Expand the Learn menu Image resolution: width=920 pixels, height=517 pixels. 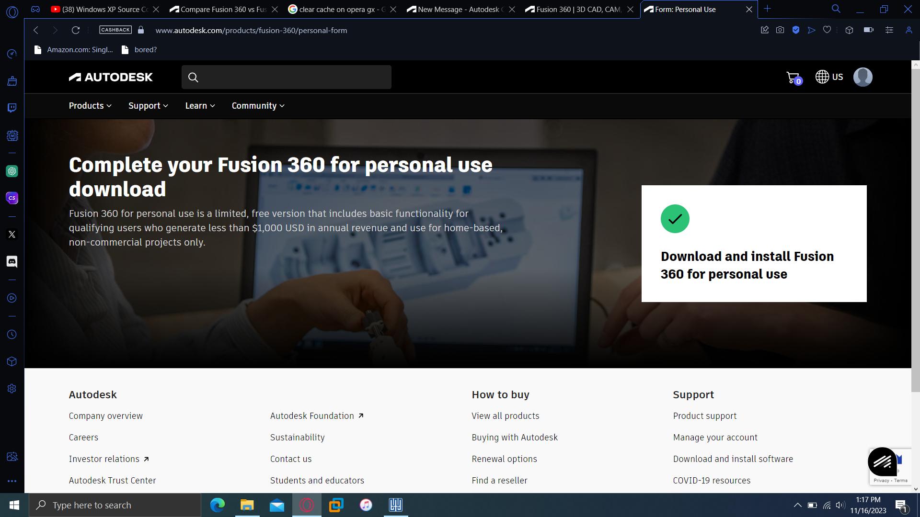point(200,106)
